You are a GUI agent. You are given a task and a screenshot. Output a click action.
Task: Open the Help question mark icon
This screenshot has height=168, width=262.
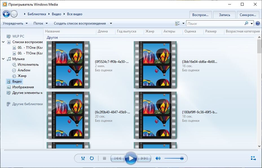point(258,24)
